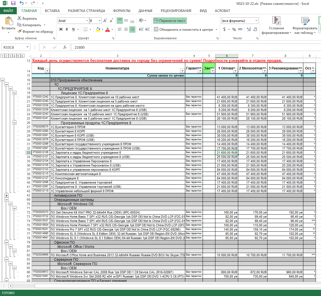Open the (все форматы) number format dropdown

point(256,21)
